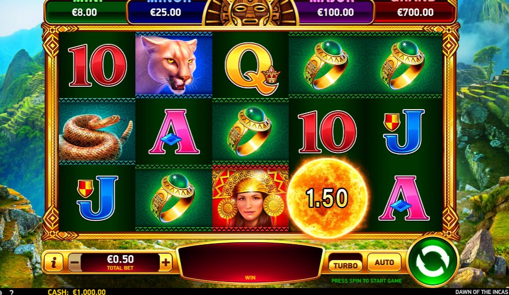This screenshot has width=509, height=295.
Task: Spin the reels with the green button
Action: coord(432,262)
